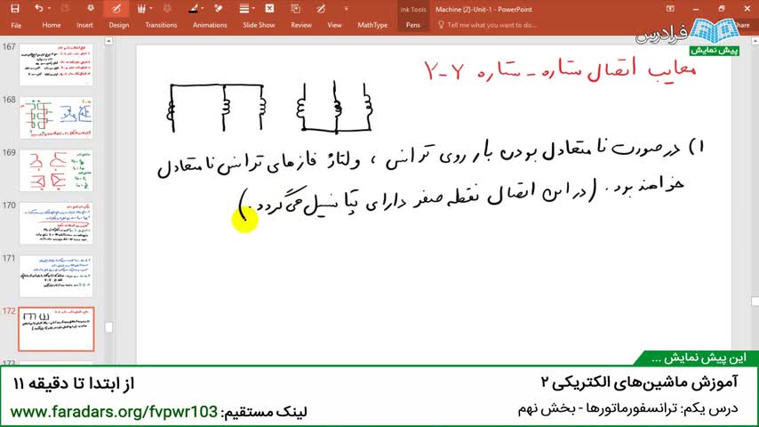Click the Tell me what you want to do box

(x=491, y=25)
